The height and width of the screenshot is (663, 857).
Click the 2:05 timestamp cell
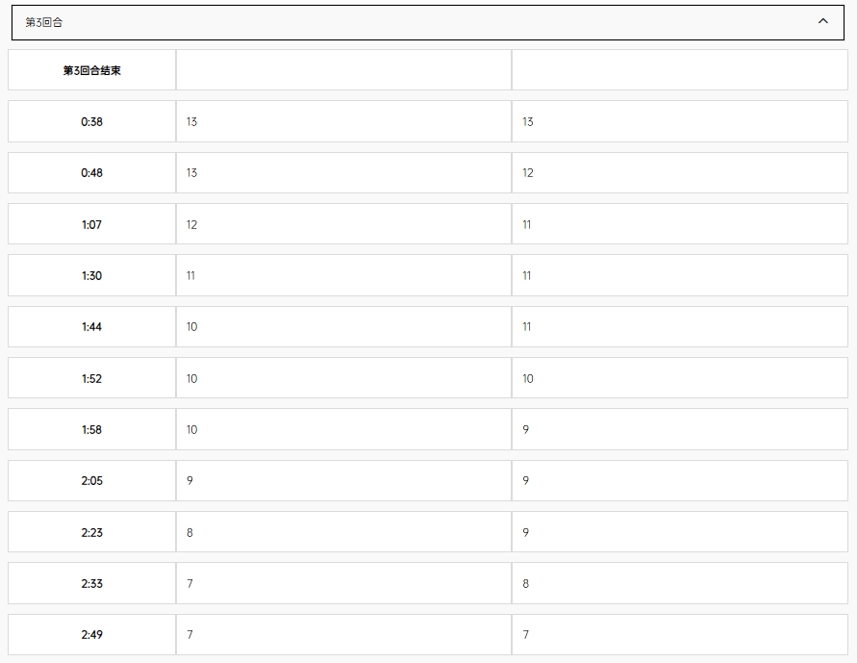coord(91,481)
